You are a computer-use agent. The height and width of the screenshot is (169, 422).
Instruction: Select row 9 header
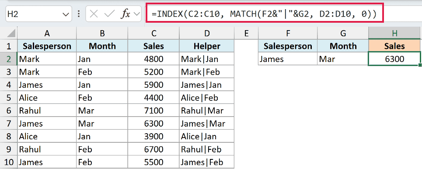[9, 149]
